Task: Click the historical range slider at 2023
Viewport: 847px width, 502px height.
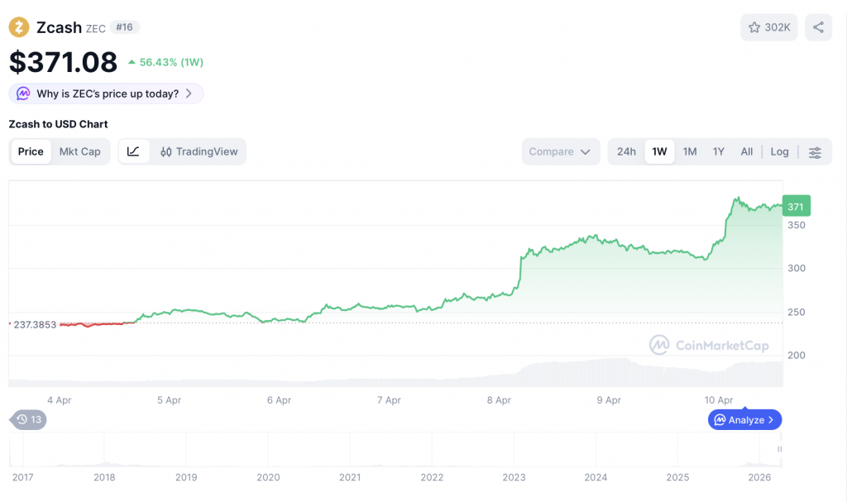Action: point(514,452)
